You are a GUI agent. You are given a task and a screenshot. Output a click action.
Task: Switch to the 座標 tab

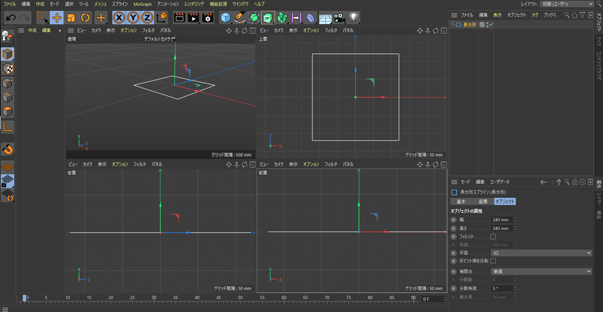(483, 202)
